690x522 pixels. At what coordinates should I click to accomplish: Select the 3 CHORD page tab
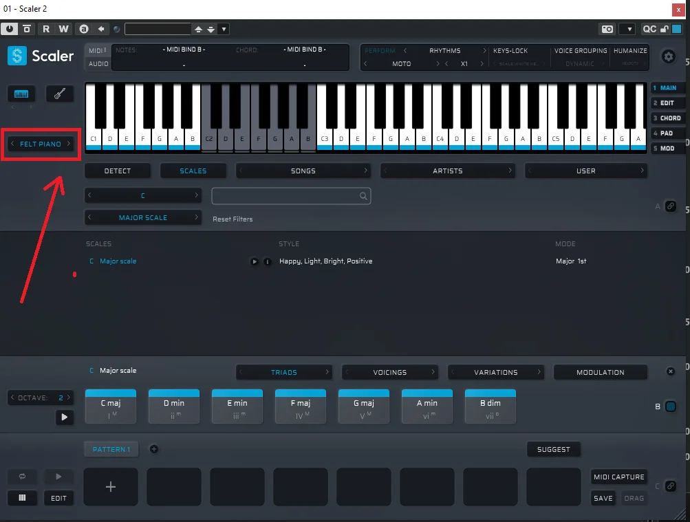667,118
